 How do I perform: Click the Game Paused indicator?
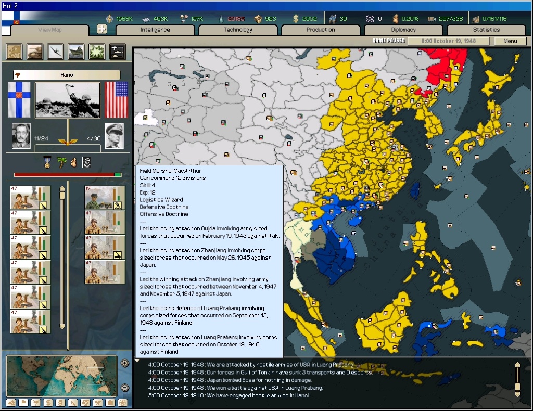click(388, 41)
